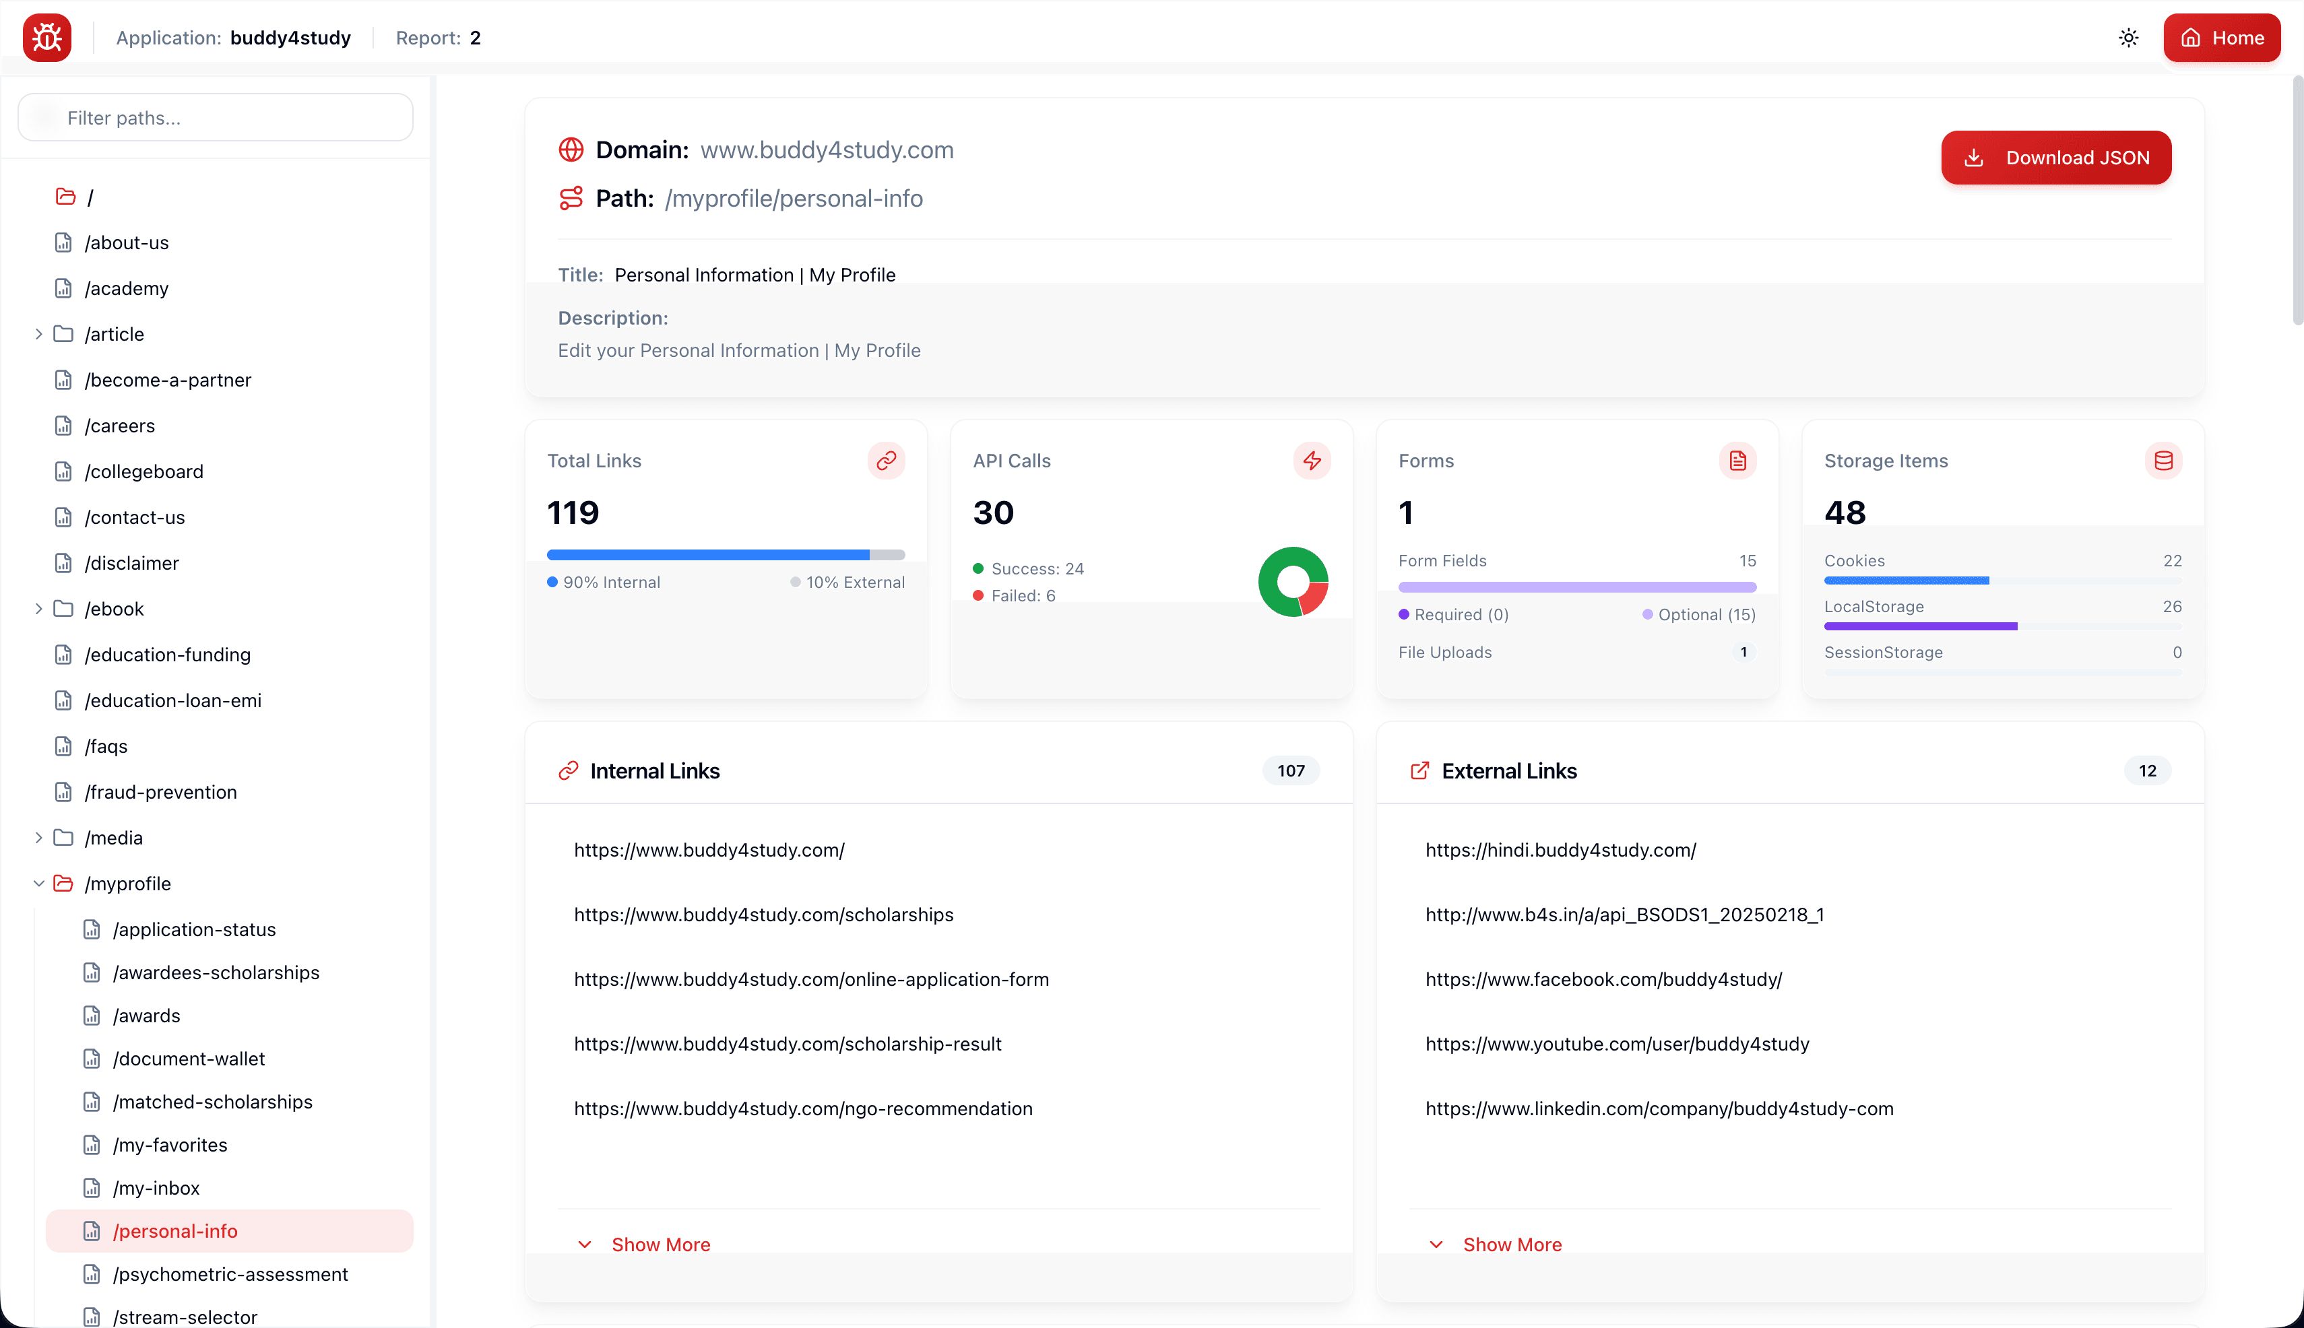Expand the /ebook folder chevron
The height and width of the screenshot is (1328, 2304).
[38, 608]
